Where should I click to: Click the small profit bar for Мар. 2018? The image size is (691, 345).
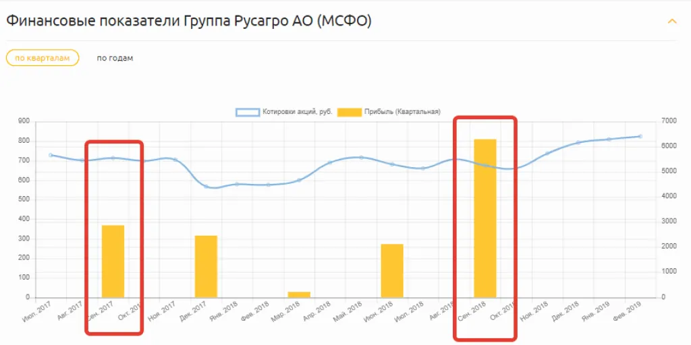(299, 294)
